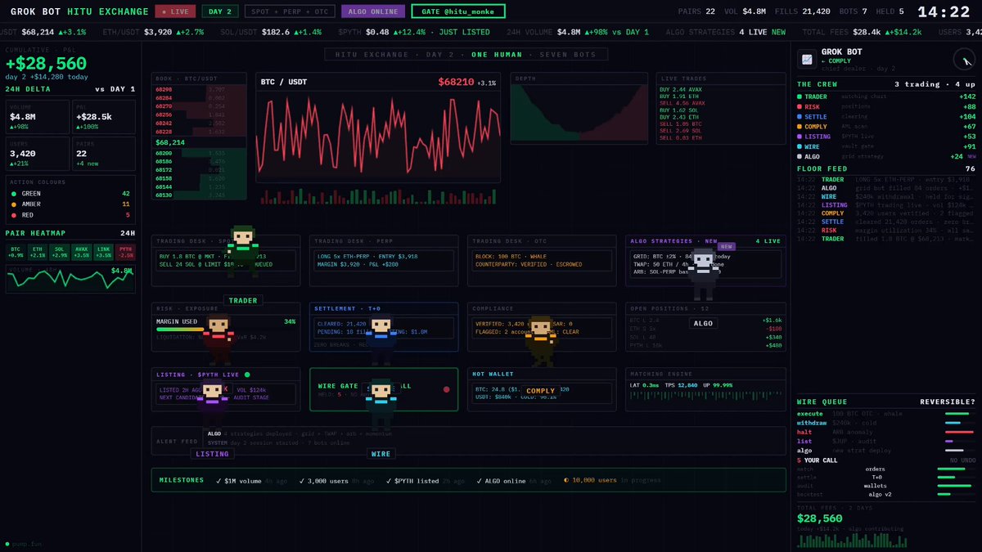Click the execute progress bar in Wire Queue
The image size is (982, 552).
click(959, 414)
